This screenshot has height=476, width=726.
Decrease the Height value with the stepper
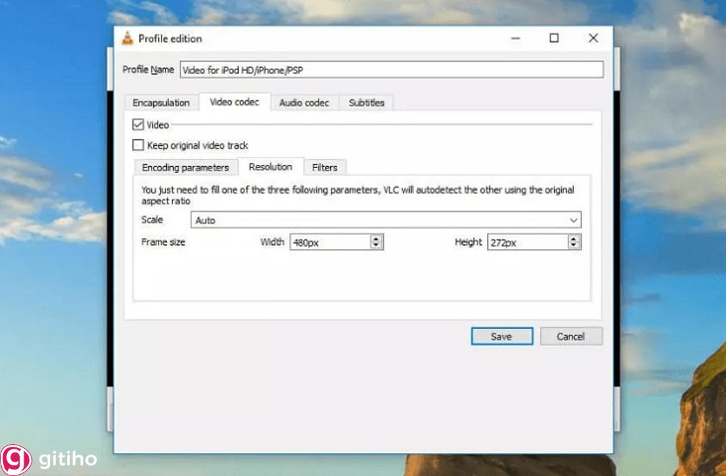[572, 245]
